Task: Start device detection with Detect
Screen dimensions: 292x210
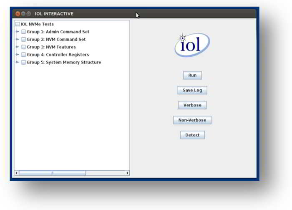Action: pos(192,135)
